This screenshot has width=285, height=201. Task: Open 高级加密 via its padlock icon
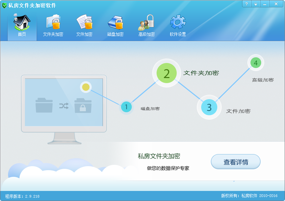pyautogui.click(x=146, y=22)
